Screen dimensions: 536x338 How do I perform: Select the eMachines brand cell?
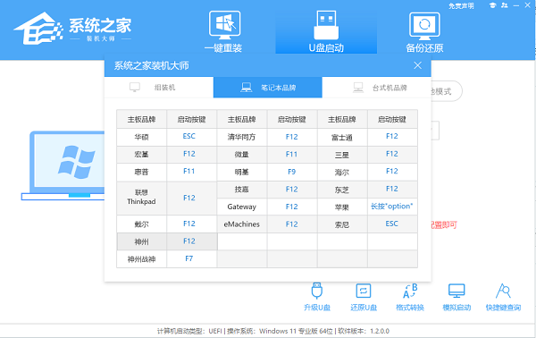click(x=242, y=224)
